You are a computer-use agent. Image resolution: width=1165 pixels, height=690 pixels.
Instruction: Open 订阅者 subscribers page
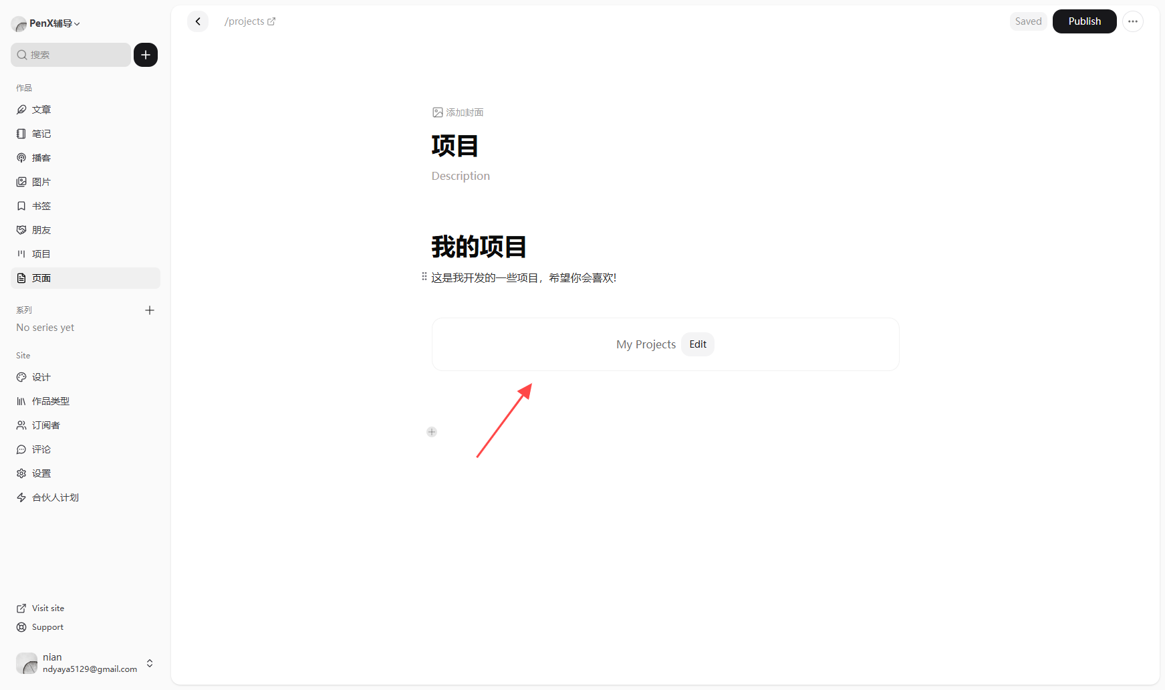pyautogui.click(x=45, y=425)
